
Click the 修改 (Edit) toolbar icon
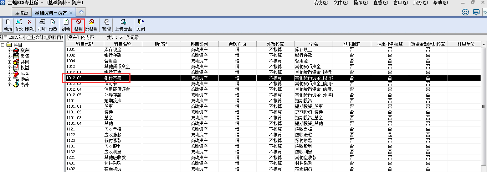pyautogui.click(x=19, y=25)
